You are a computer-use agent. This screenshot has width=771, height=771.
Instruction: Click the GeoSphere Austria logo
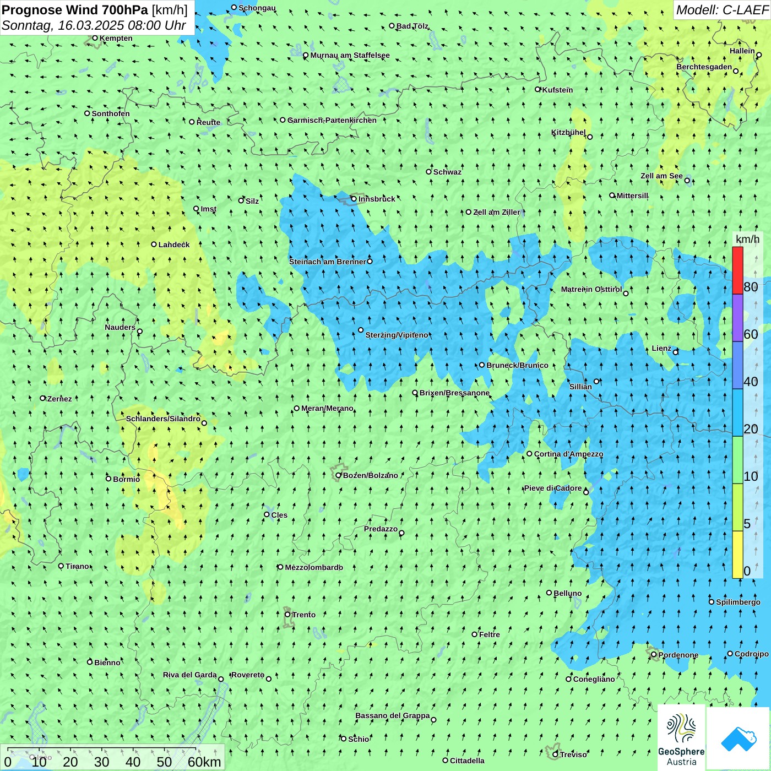(681, 737)
